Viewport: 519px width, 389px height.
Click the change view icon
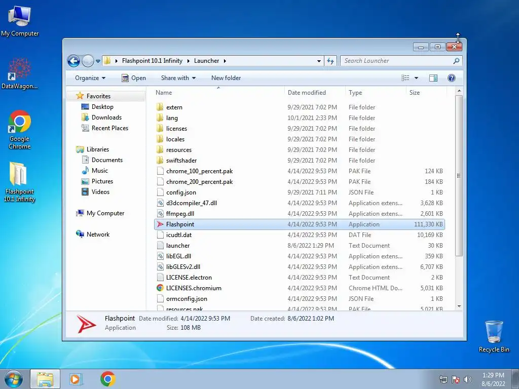pyautogui.click(x=405, y=78)
